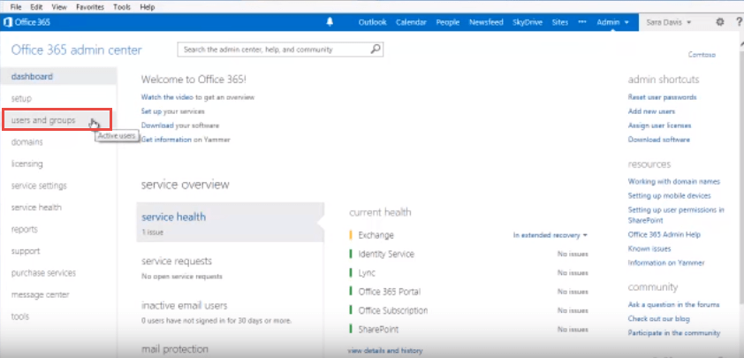Click 'Check out our blog' link

658,319
